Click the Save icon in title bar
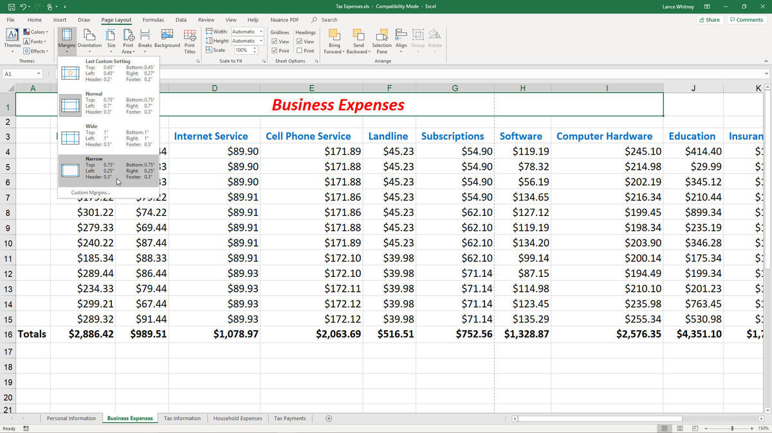This screenshot has width=772, height=433. pyautogui.click(x=11, y=7)
